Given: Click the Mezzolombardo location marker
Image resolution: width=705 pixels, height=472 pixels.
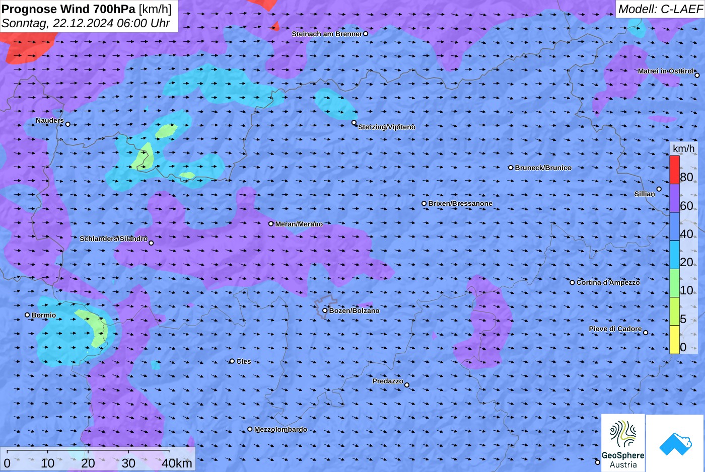Looking at the screenshot, I should pyautogui.click(x=250, y=429).
